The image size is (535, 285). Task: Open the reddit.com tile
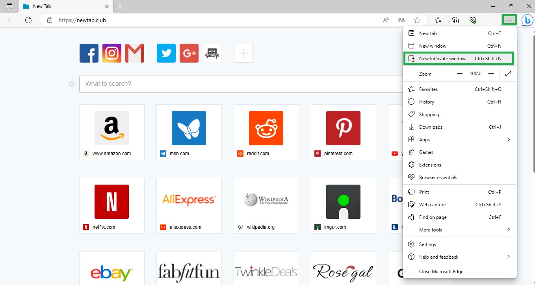coord(266,132)
